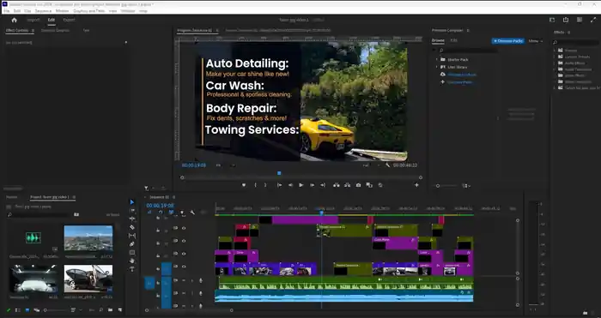601x318 pixels.
Task: Select the Selection tool arrow
Action: [132, 202]
